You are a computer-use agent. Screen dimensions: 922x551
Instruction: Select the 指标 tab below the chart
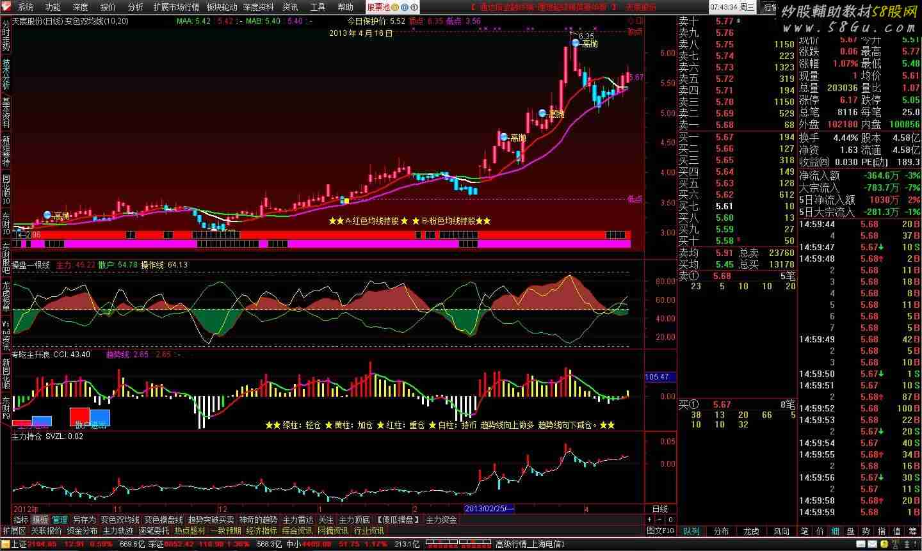tap(21, 520)
